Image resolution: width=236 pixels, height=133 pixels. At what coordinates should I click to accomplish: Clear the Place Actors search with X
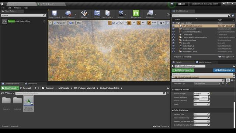[x=44, y=15]
